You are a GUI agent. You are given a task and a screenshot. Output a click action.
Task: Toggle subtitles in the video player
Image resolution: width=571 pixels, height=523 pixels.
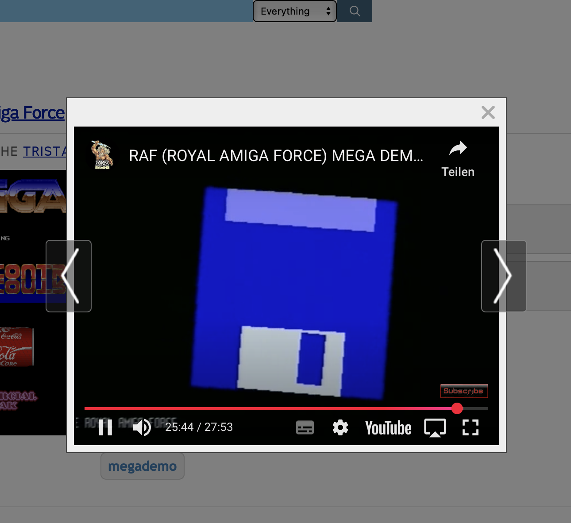(305, 428)
